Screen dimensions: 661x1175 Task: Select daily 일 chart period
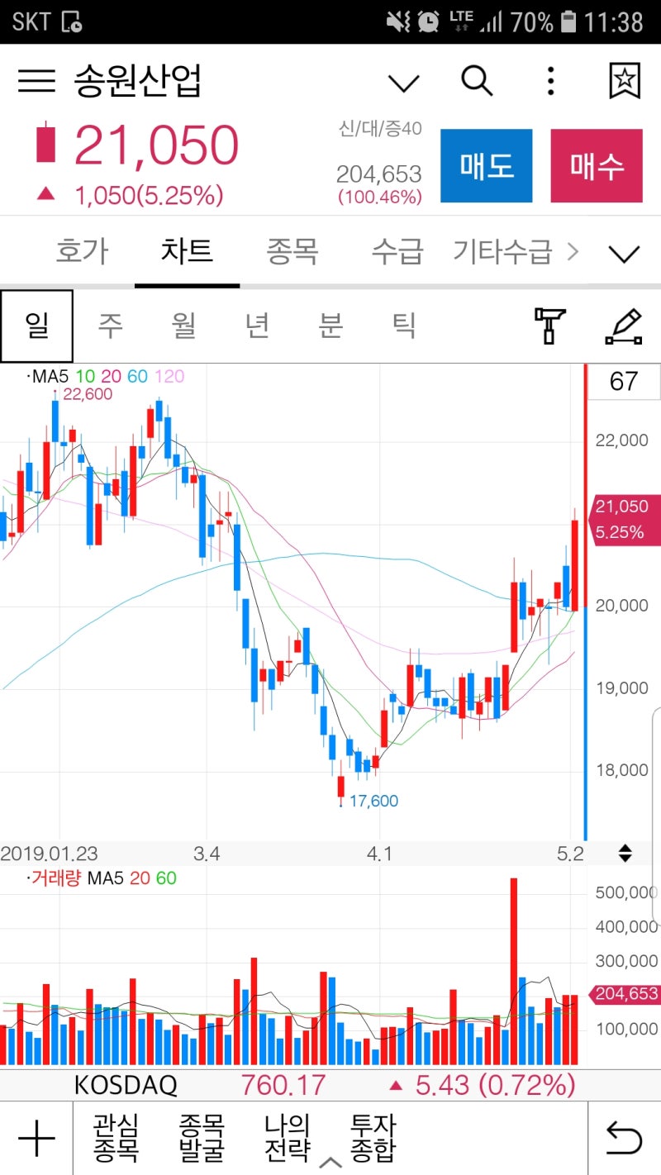[36, 326]
